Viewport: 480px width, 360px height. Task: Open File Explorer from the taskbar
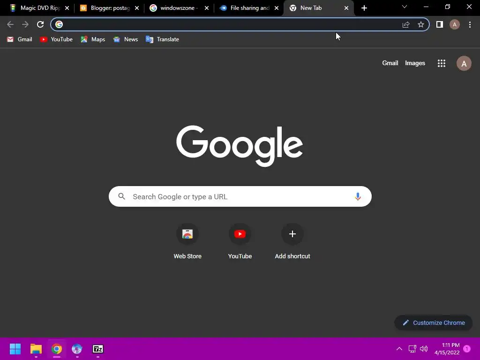click(x=36, y=349)
